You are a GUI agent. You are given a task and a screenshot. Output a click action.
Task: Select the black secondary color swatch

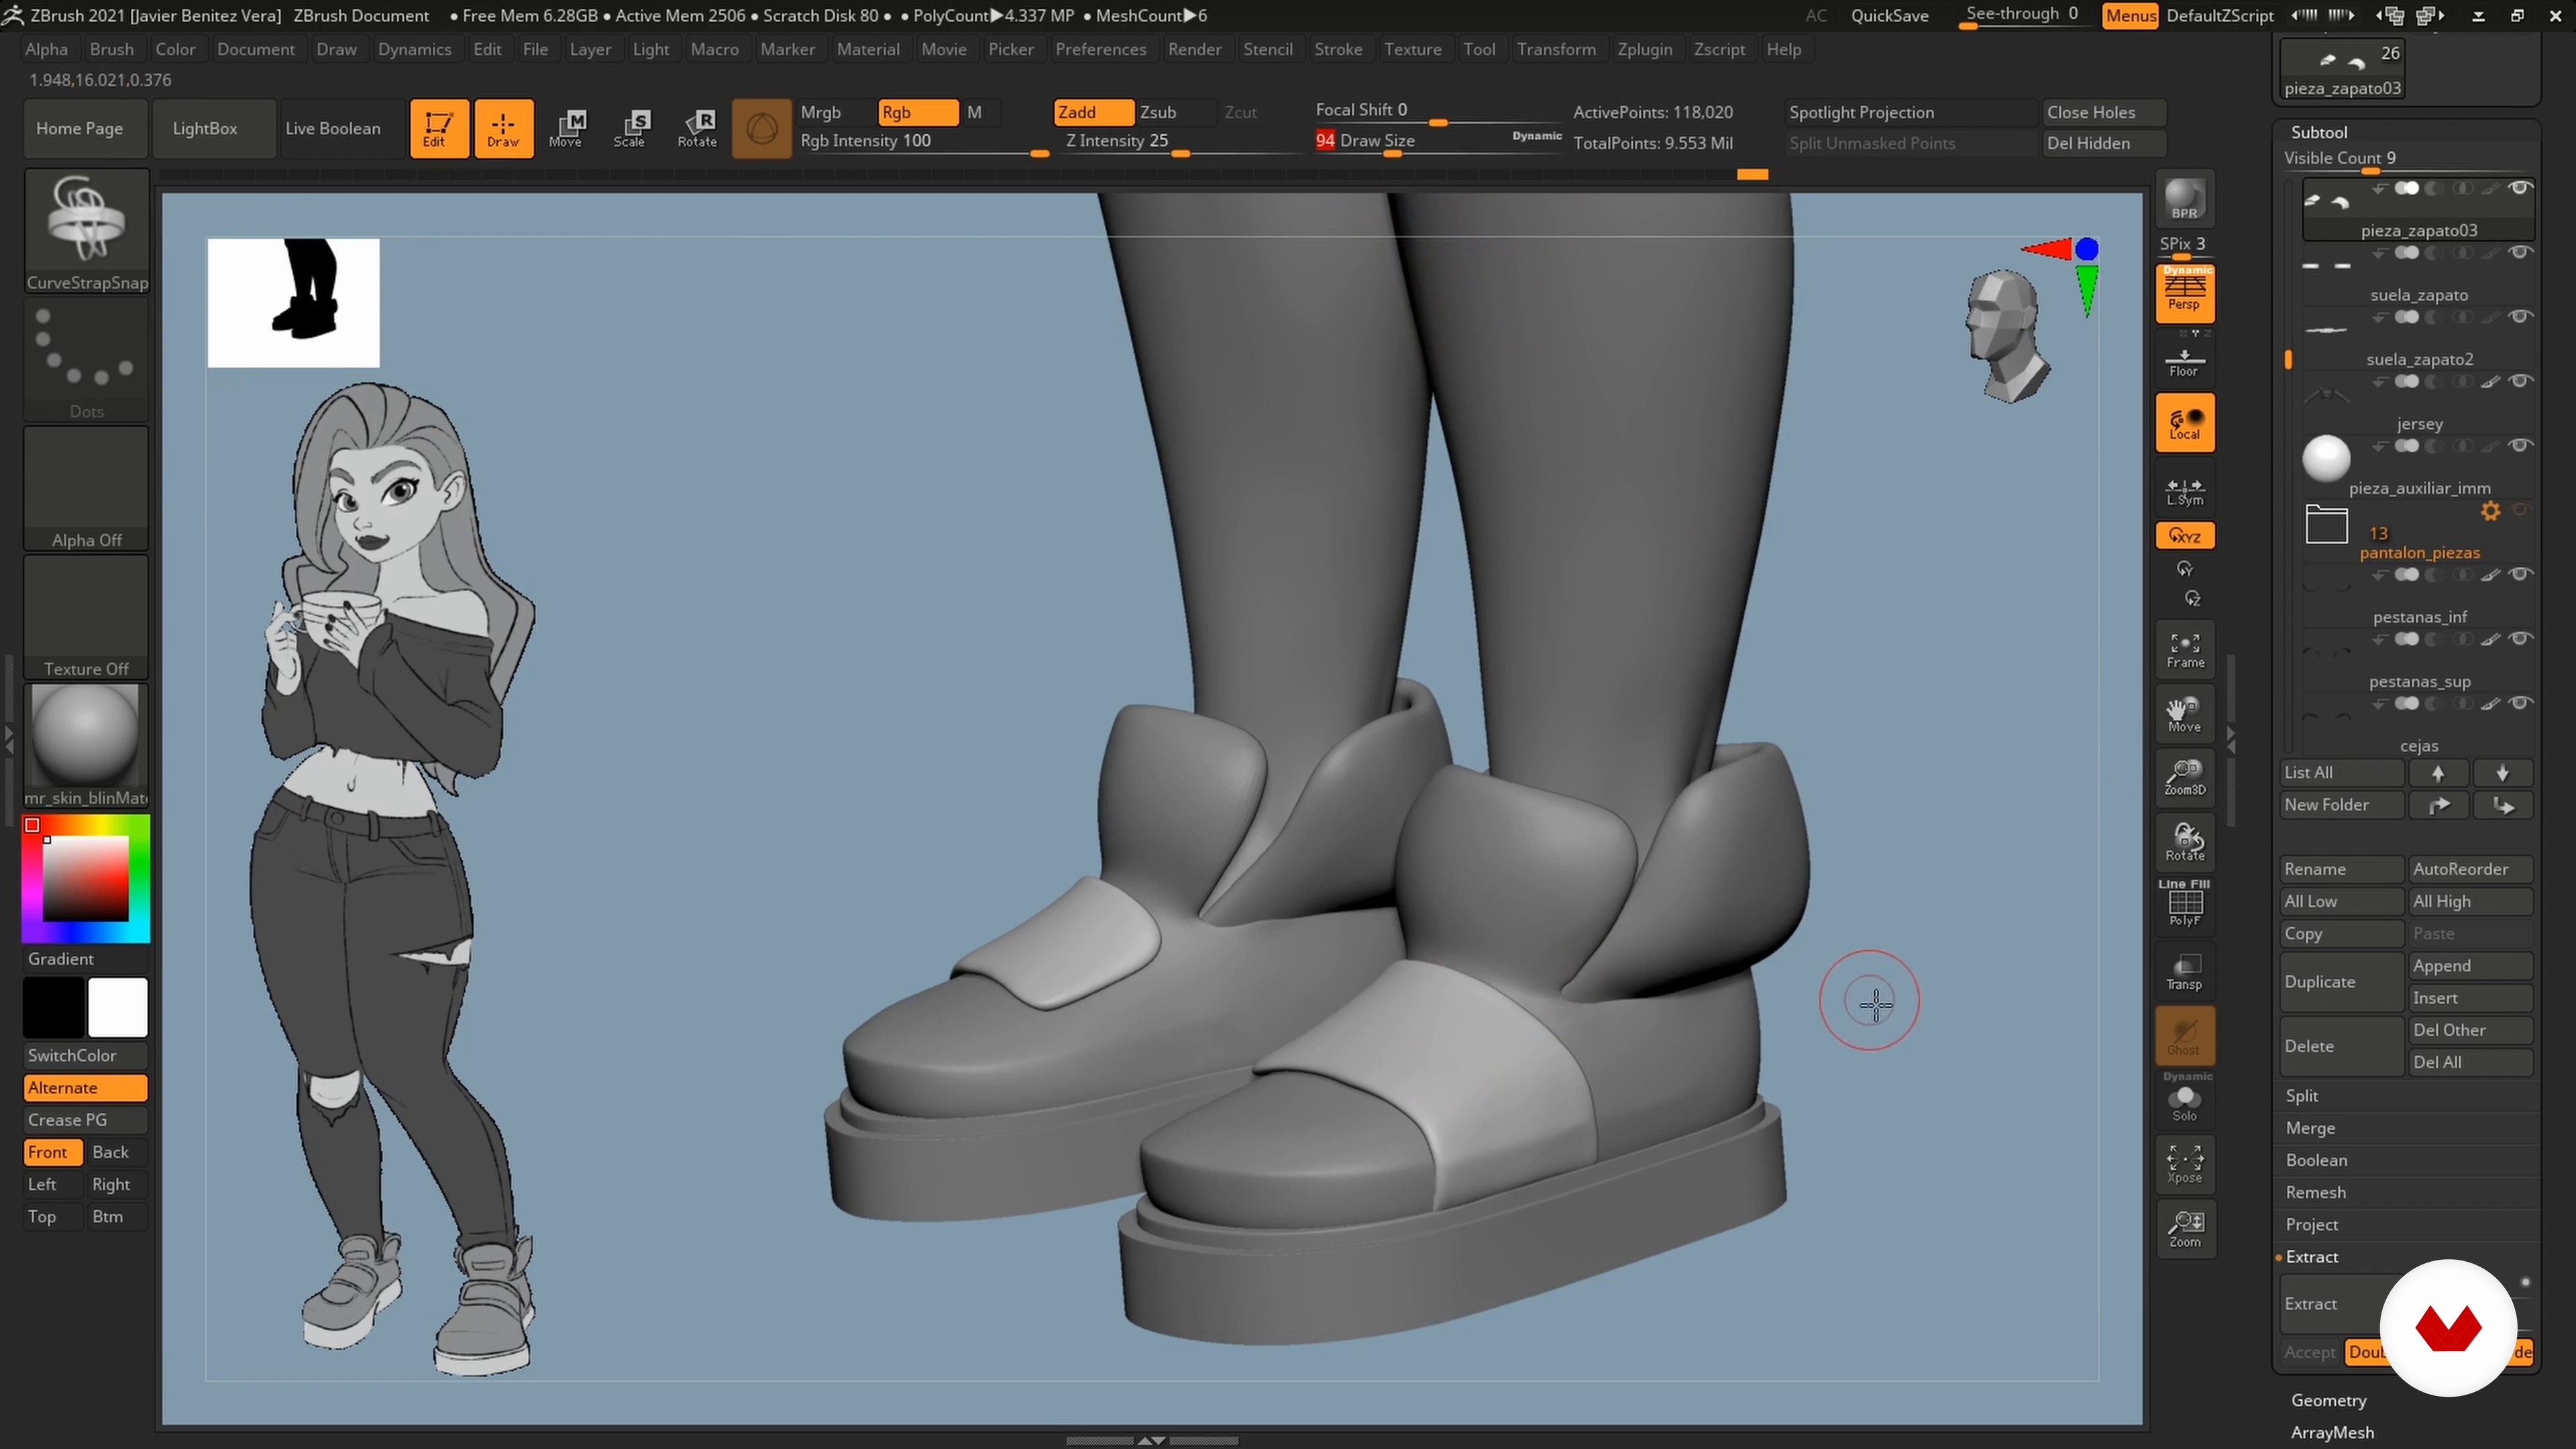(53, 1007)
